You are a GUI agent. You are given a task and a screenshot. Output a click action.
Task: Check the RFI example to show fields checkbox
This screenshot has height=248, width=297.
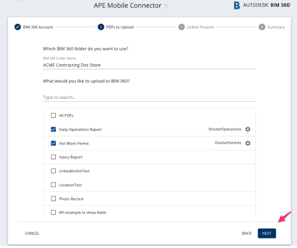[53, 213]
